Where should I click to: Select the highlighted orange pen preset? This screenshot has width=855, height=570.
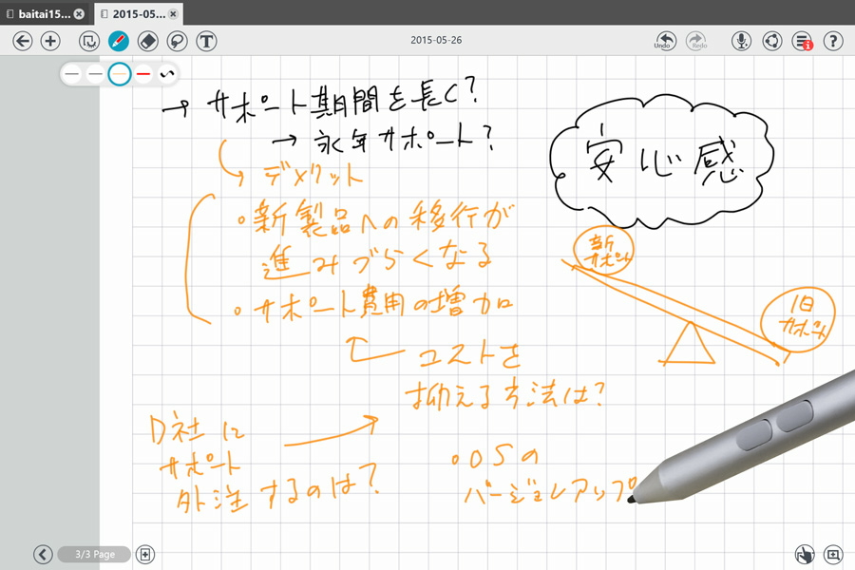tap(120, 74)
